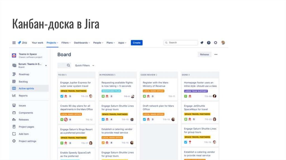Click assignee avatar on Draft network plan card
Viewport: 286px width, 160px height.
(x=173, y=119)
